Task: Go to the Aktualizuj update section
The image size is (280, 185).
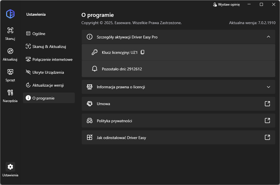Action: 10,54
